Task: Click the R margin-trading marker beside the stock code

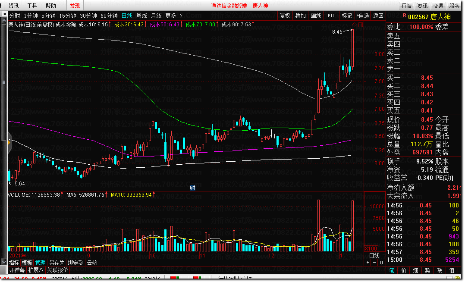Action: [x=405, y=15]
